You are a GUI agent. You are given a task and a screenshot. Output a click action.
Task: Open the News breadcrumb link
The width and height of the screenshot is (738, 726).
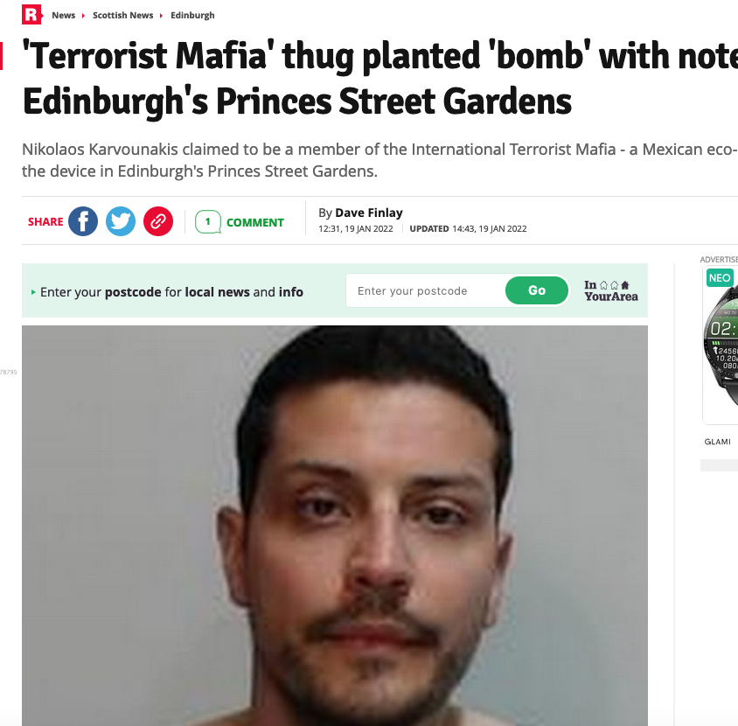[64, 15]
